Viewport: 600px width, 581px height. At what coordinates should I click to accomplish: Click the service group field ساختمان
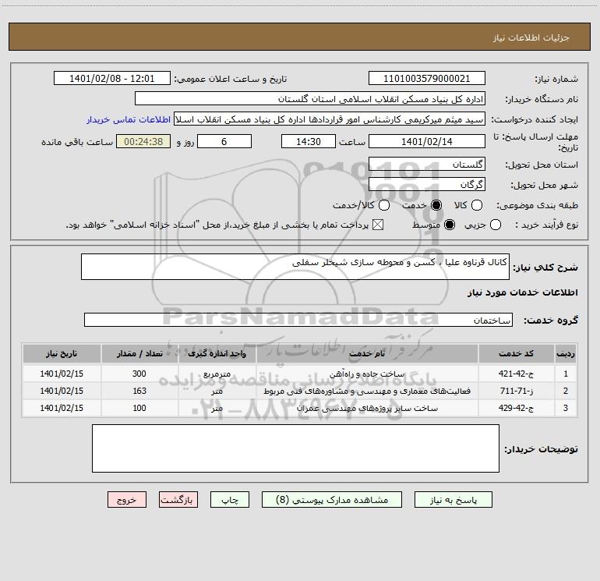point(298,320)
